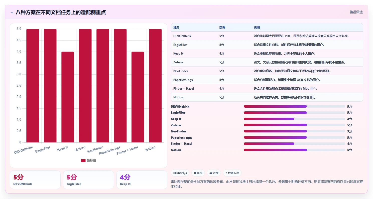Click the DEVONthink bar in the chart

33,86
